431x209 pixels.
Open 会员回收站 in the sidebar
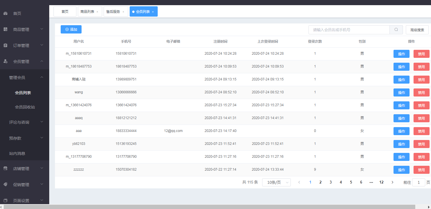[x=25, y=107]
